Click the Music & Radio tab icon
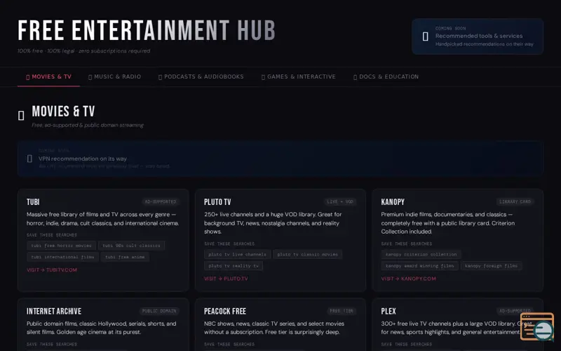Viewport: 561px width, 351px height. coord(90,77)
